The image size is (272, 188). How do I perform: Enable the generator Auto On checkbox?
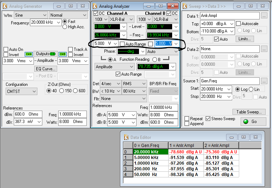coord(6,49)
